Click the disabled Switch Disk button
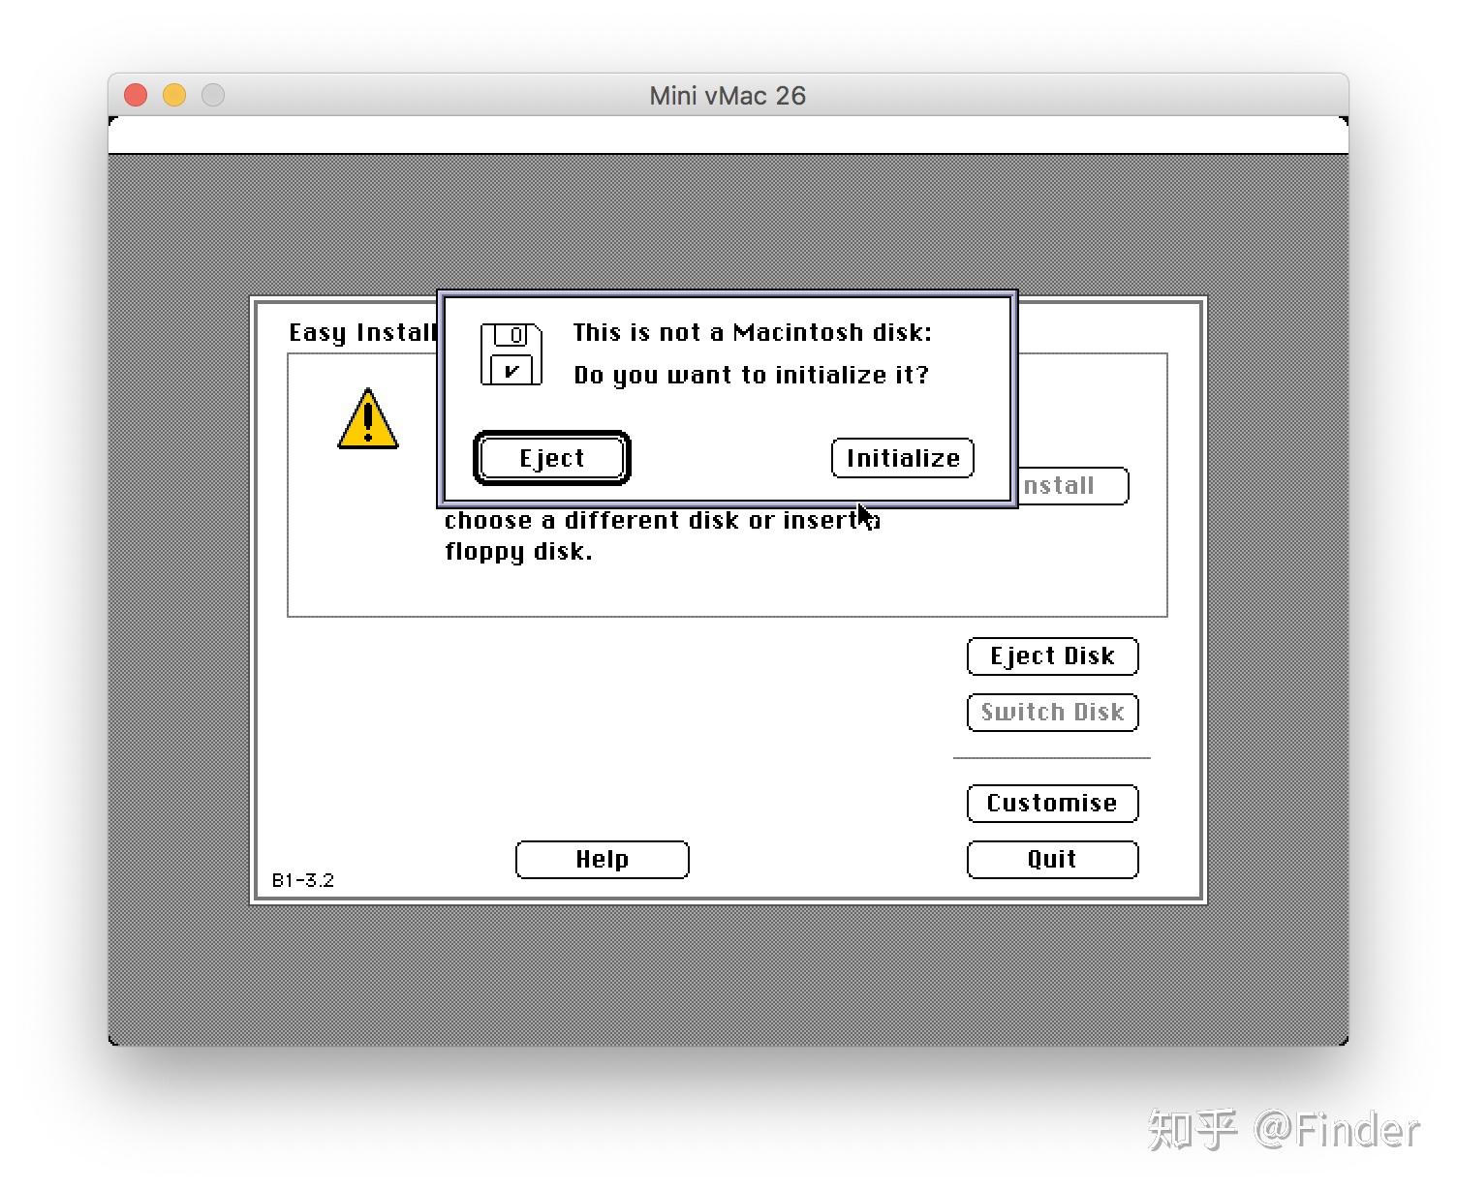This screenshot has height=1189, width=1457. click(1052, 712)
